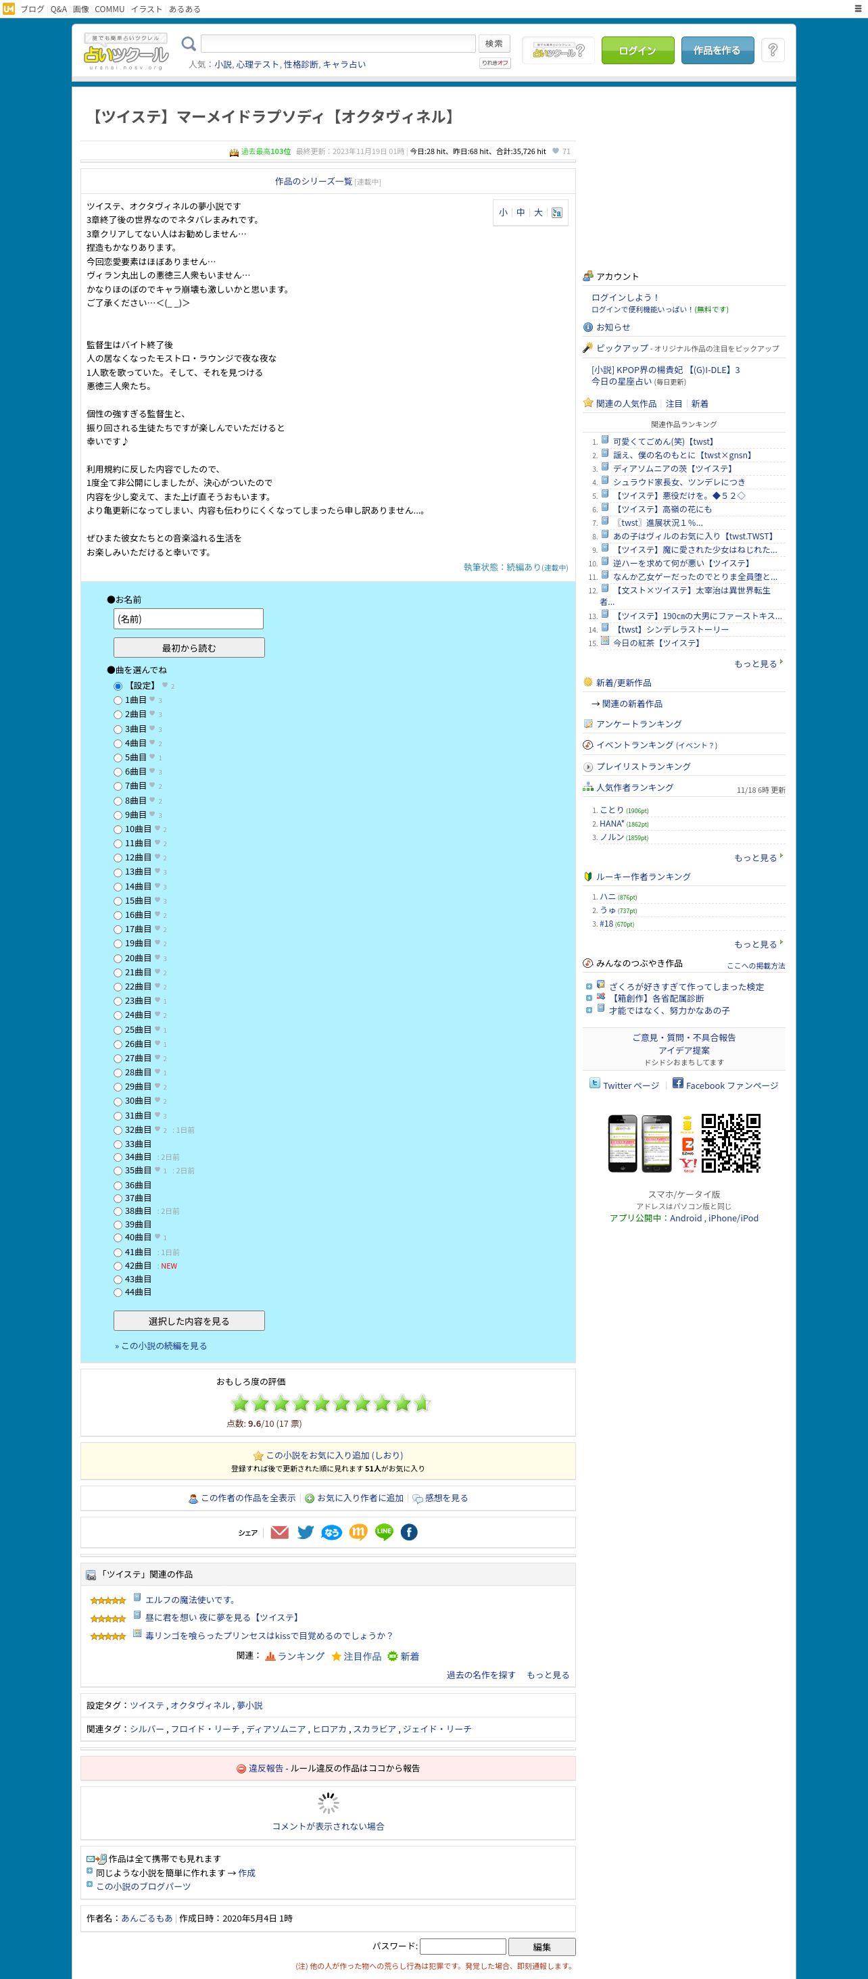Image resolution: width=868 pixels, height=1979 pixels.
Task: Click the ログイン button
Action: point(637,51)
